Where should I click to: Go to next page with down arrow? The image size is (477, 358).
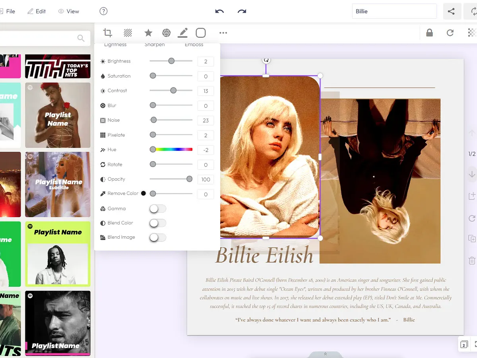pos(472,174)
